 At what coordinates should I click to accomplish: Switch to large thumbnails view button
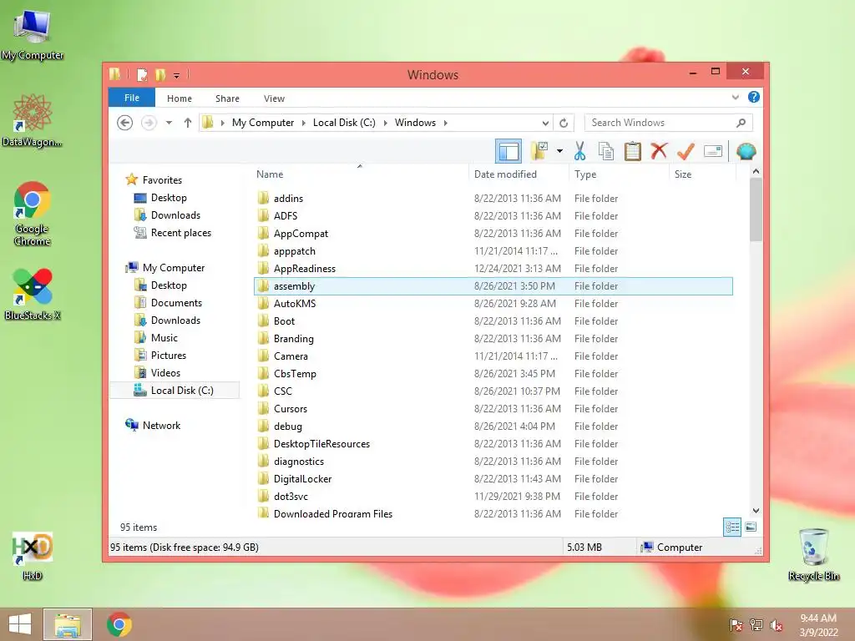751,527
